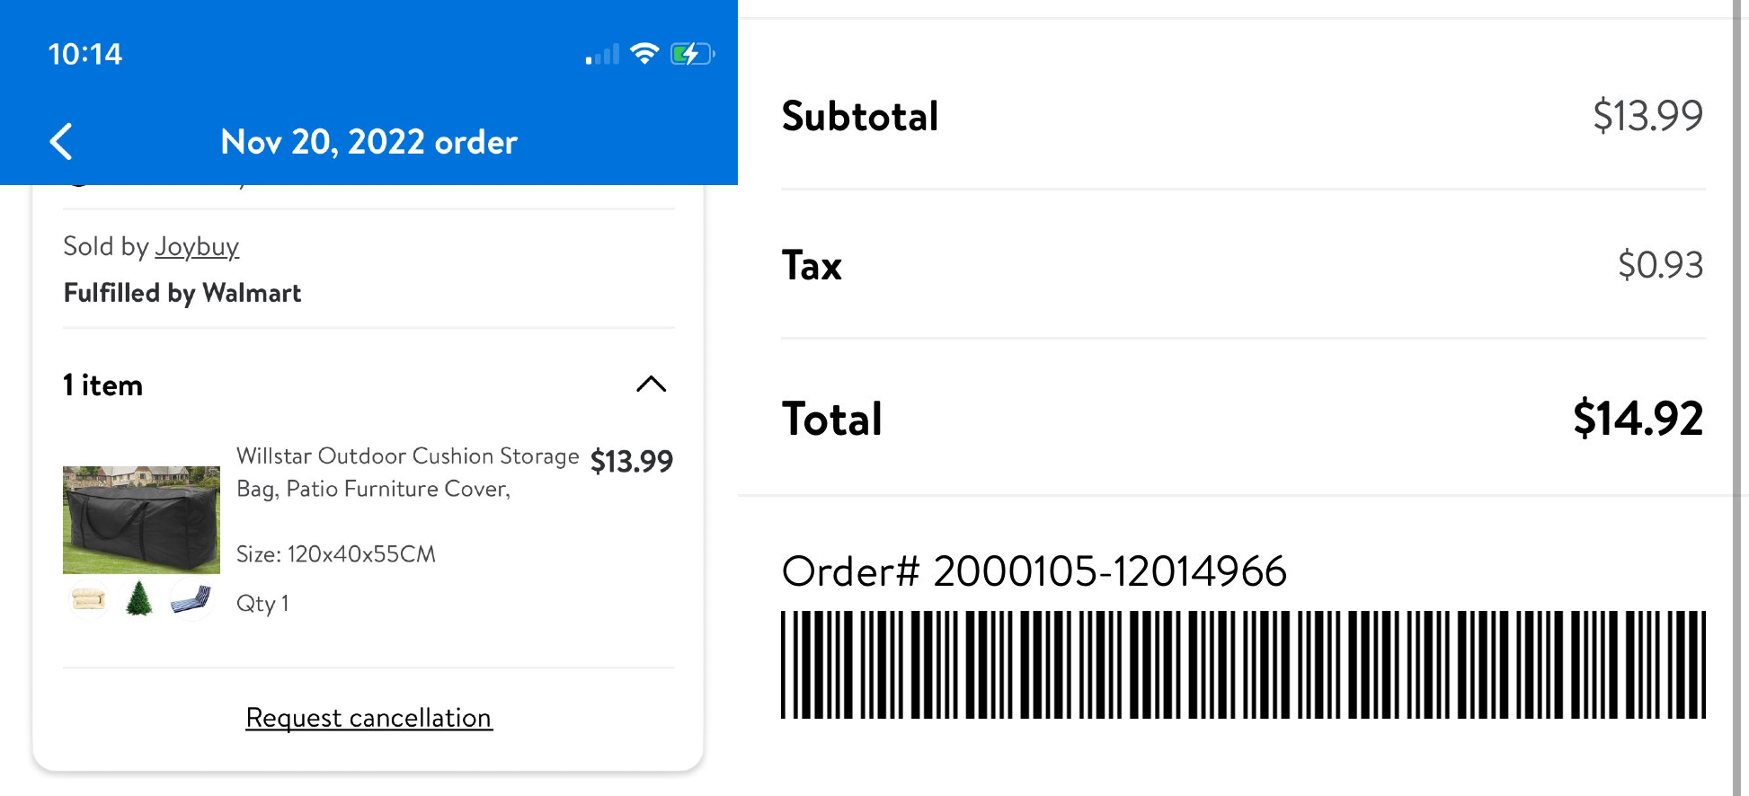Tap the 10:14 clock in status bar
This screenshot has height=796, width=1749.
(x=85, y=54)
